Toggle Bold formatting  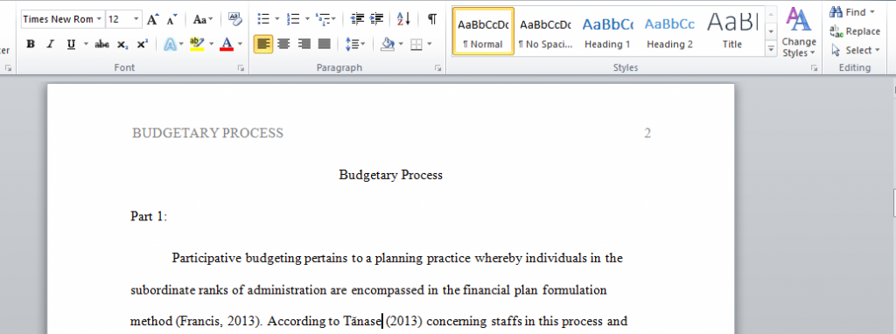point(31,44)
